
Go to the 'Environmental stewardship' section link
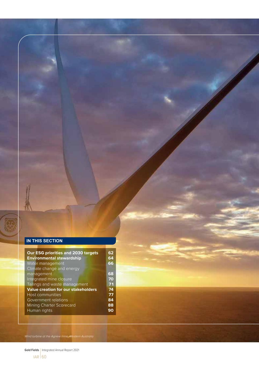pos(54,258)
